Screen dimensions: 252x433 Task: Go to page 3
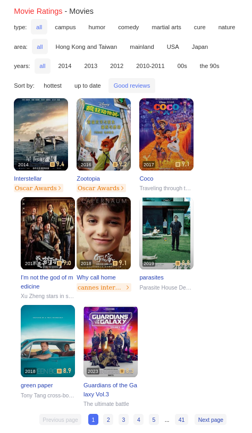tap(123, 420)
